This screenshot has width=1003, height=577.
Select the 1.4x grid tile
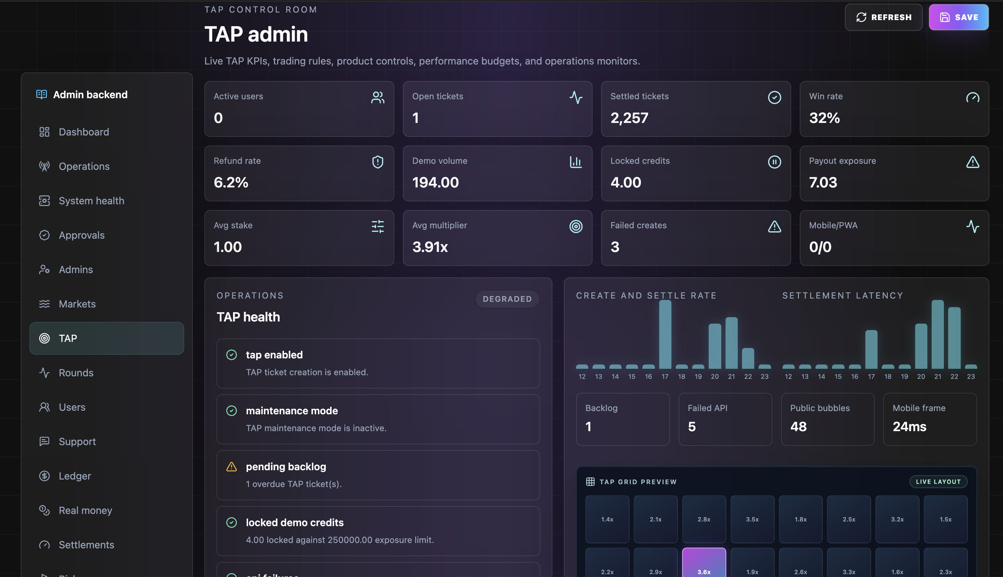coord(607,519)
